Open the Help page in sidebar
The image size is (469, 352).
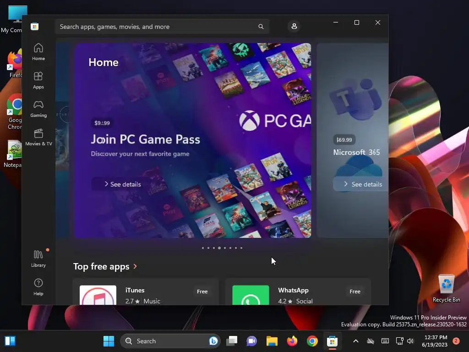[38, 287]
